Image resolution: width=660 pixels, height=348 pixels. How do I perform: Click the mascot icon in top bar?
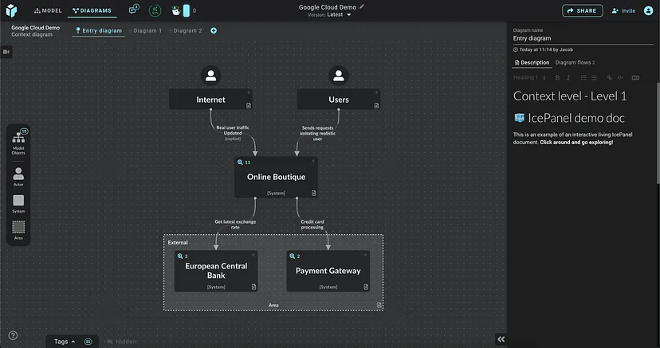(x=176, y=10)
